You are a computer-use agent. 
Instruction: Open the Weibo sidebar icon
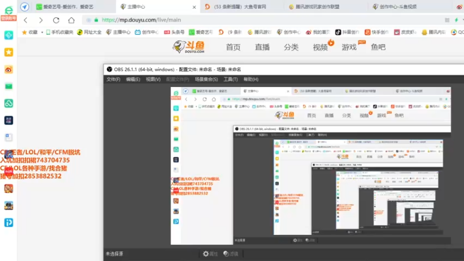(x=9, y=70)
